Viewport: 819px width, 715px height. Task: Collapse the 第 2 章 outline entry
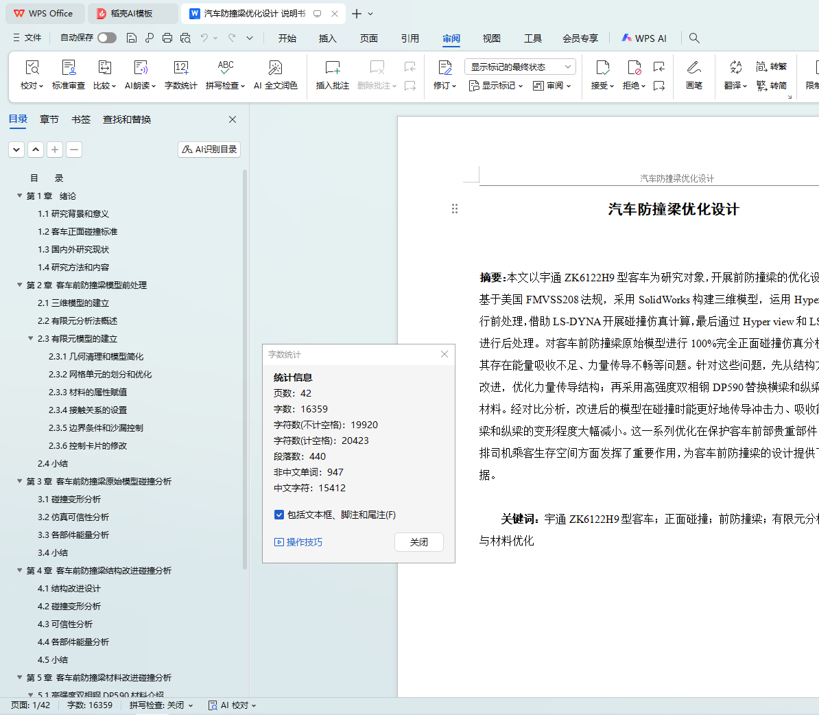(x=20, y=285)
